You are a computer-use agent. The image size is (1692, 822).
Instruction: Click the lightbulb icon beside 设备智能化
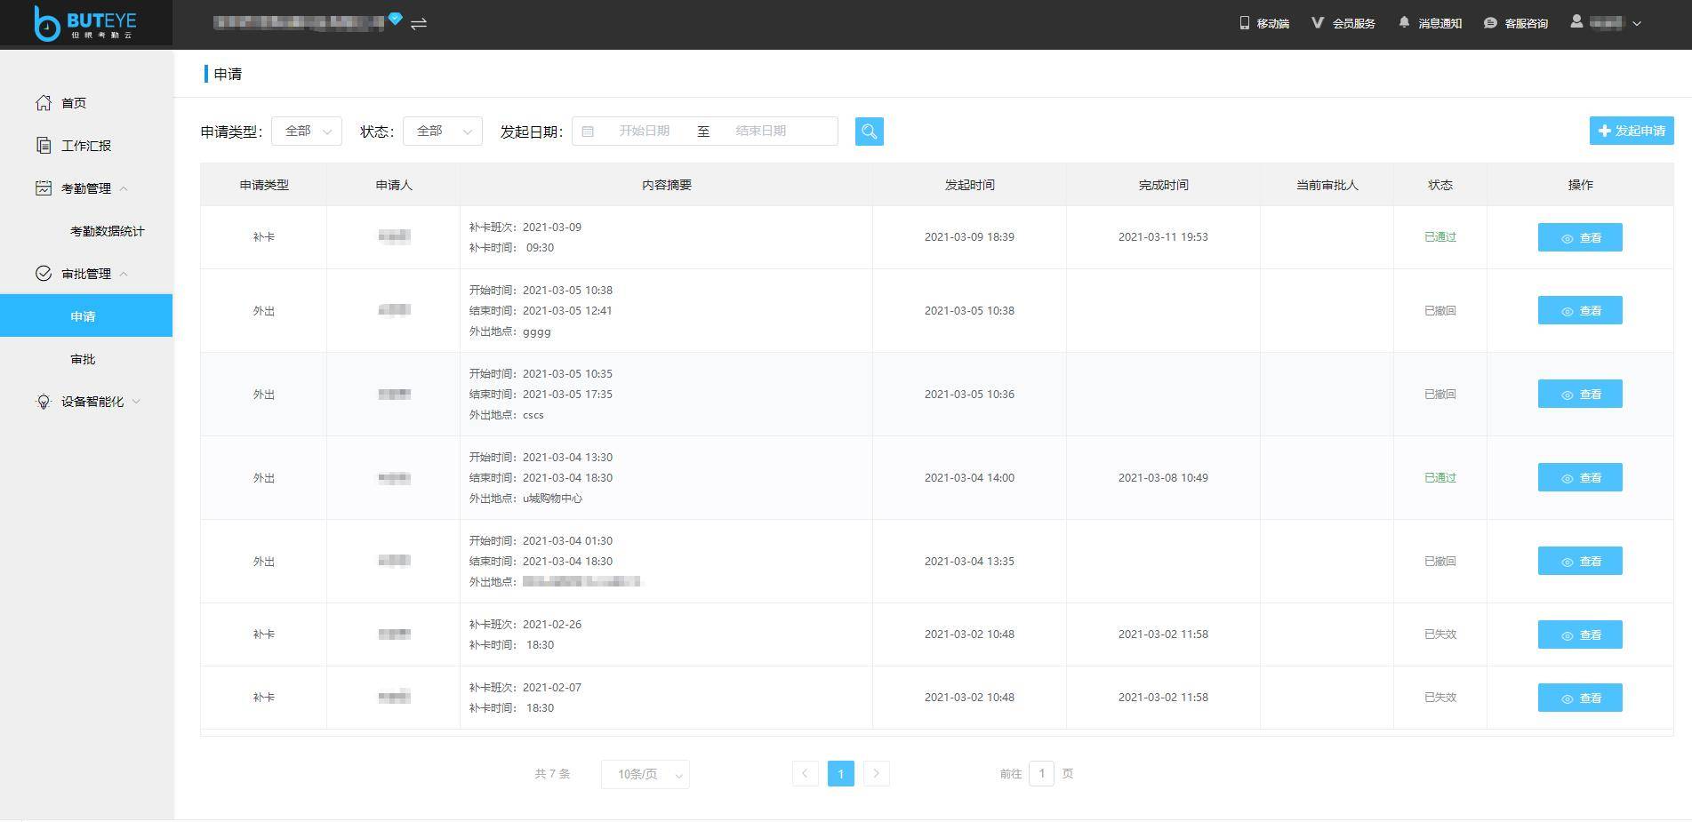[44, 402]
